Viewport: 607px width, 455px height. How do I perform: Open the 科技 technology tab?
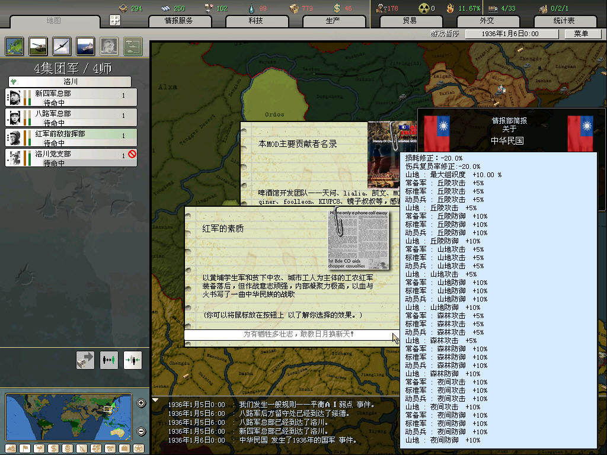(255, 21)
